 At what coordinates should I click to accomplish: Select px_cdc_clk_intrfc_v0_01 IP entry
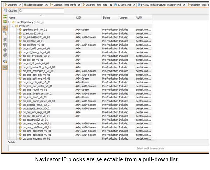(x=36, y=116)
